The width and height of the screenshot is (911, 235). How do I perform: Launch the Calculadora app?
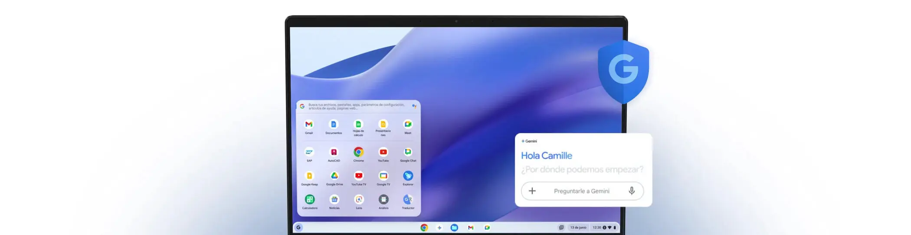tap(310, 200)
